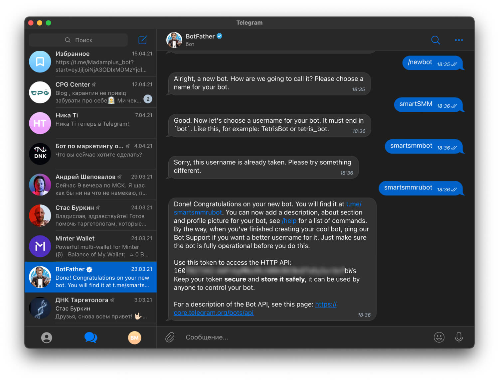This screenshot has width=499, height=381.
Task: Click Андрей Шеповалов's avatar photo
Action: coord(40,185)
